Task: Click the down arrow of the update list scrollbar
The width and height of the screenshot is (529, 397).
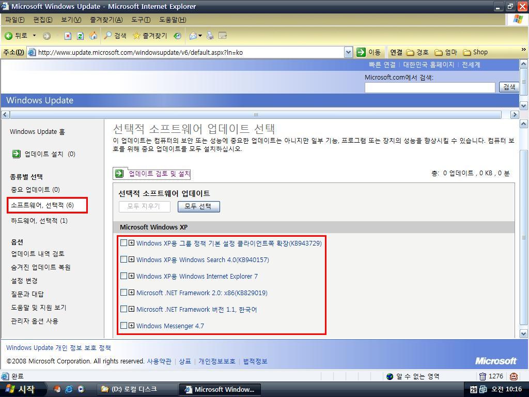Action: pos(524,334)
